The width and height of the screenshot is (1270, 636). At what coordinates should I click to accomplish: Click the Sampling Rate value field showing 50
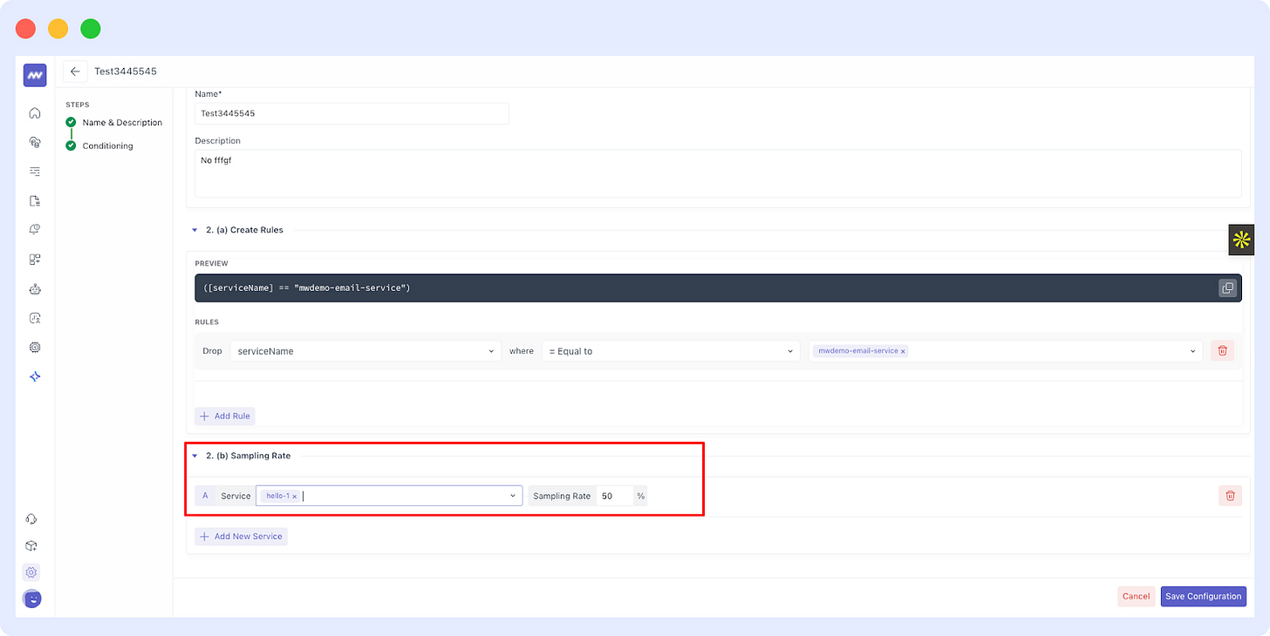tap(614, 496)
